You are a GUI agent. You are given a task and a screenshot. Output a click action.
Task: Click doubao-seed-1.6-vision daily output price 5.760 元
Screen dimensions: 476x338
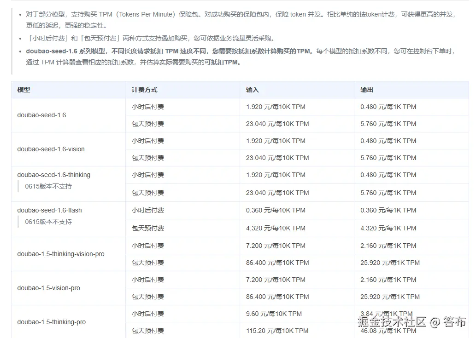click(x=388, y=158)
